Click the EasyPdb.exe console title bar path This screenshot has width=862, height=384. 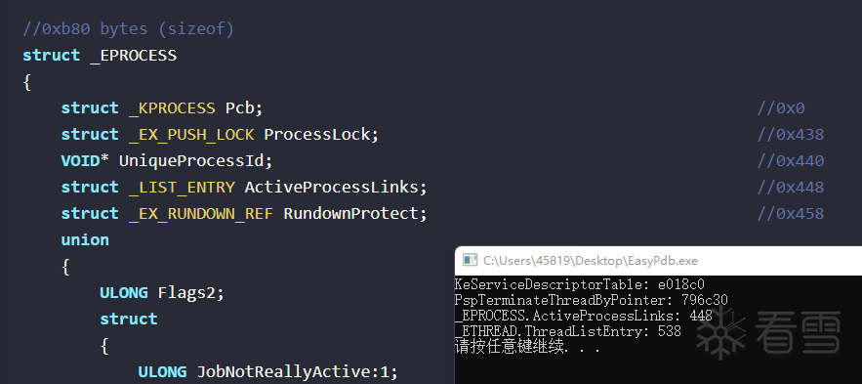coord(590,261)
